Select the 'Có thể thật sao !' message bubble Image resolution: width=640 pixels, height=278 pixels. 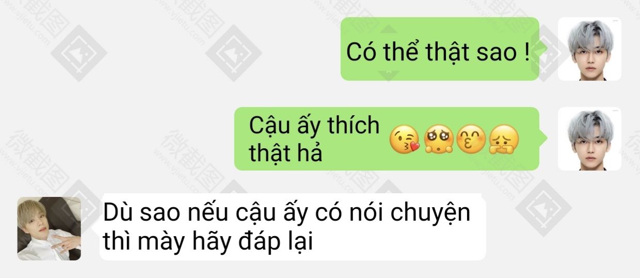click(440, 49)
